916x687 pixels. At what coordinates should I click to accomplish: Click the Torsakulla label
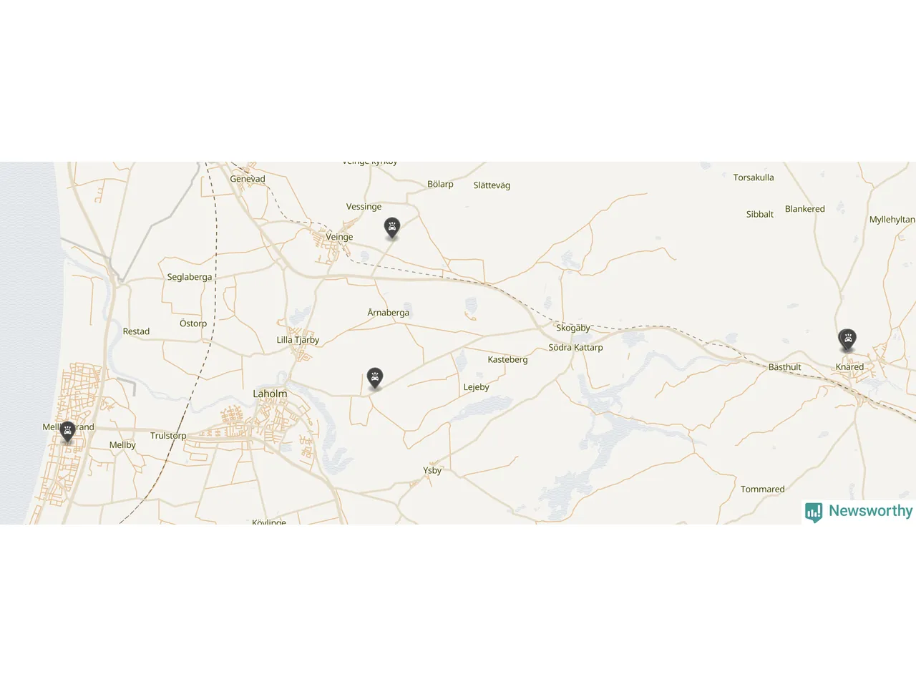coord(754,177)
